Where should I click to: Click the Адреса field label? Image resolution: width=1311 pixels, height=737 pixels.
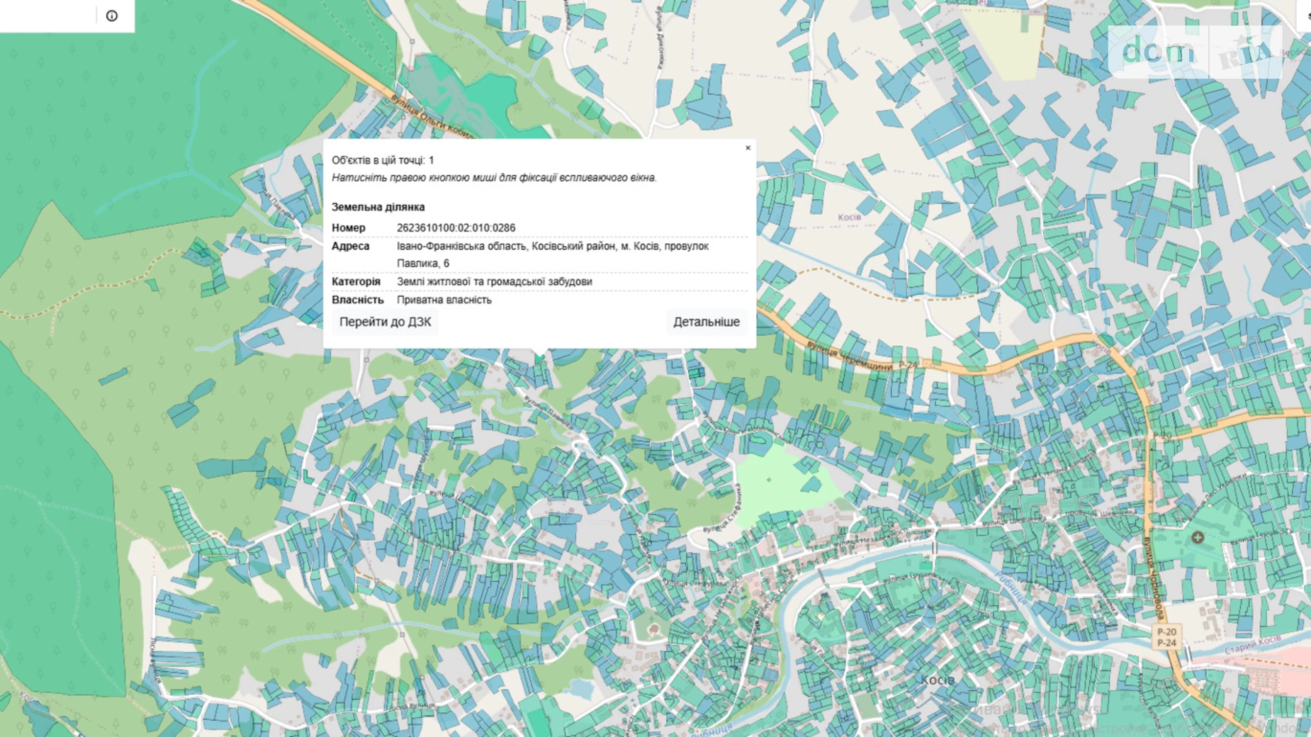pyautogui.click(x=350, y=246)
